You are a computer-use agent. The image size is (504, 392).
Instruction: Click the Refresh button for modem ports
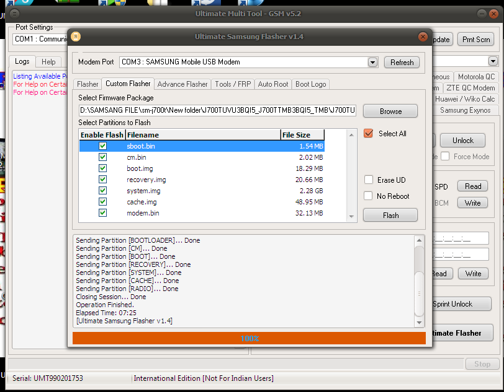402,62
